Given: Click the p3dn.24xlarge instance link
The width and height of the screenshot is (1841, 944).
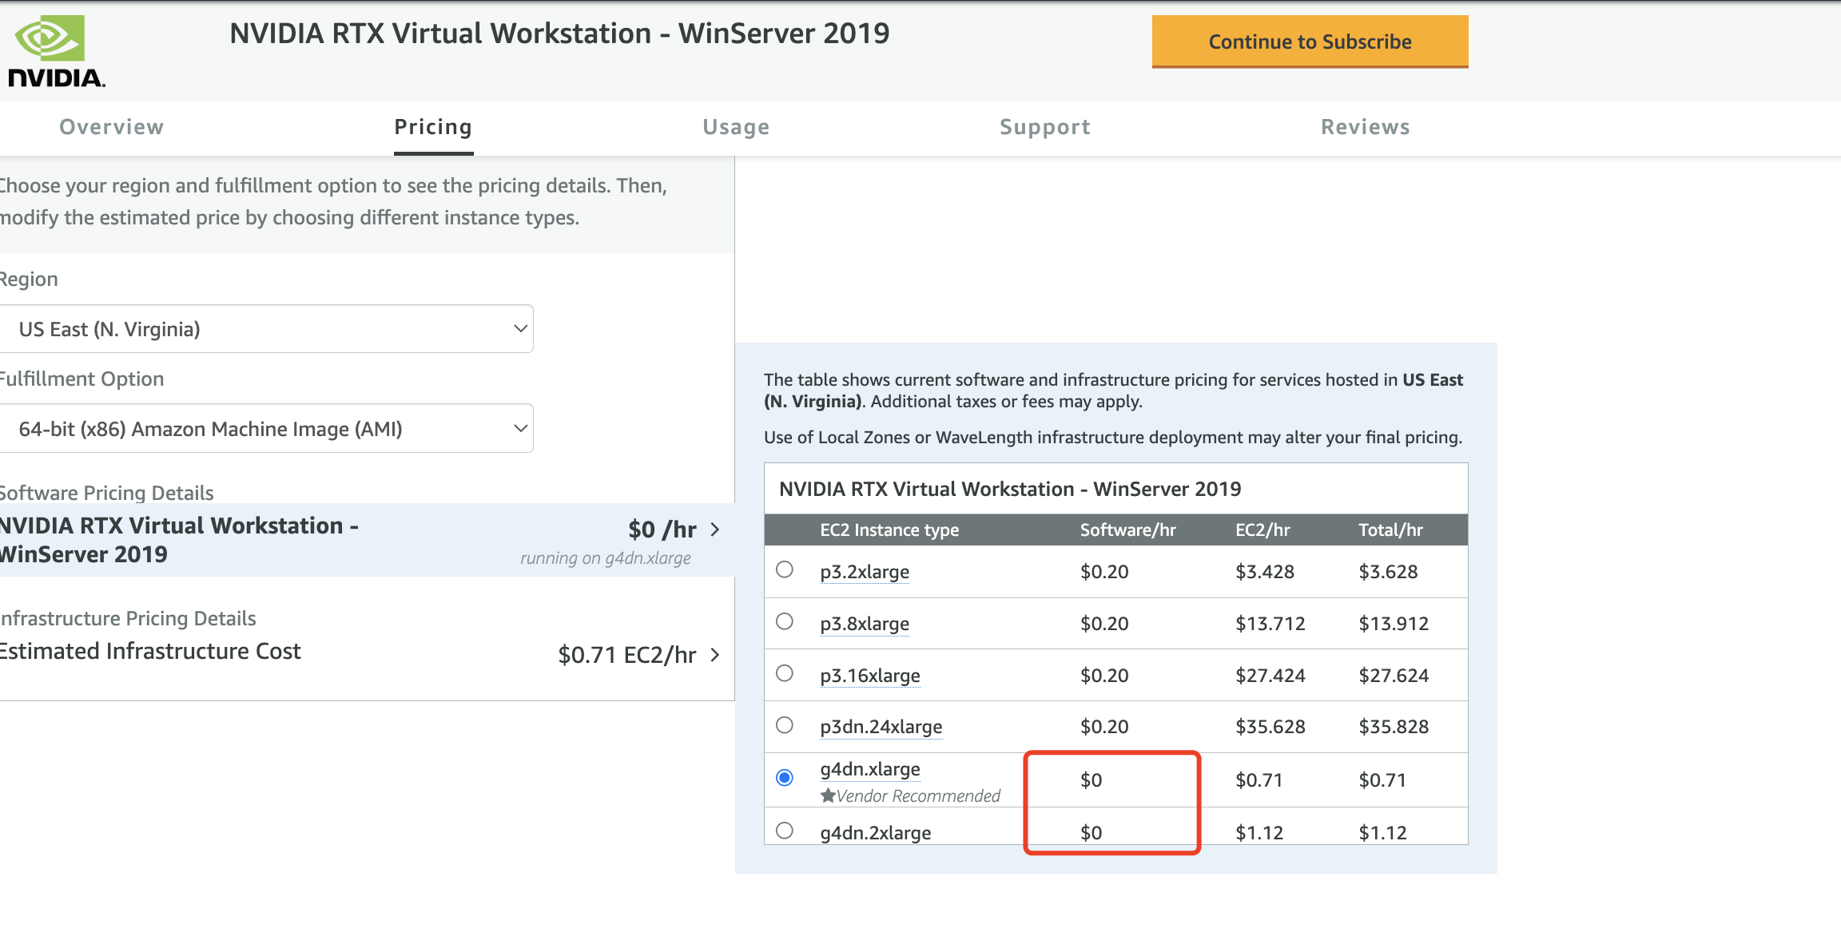Looking at the screenshot, I should point(881,727).
